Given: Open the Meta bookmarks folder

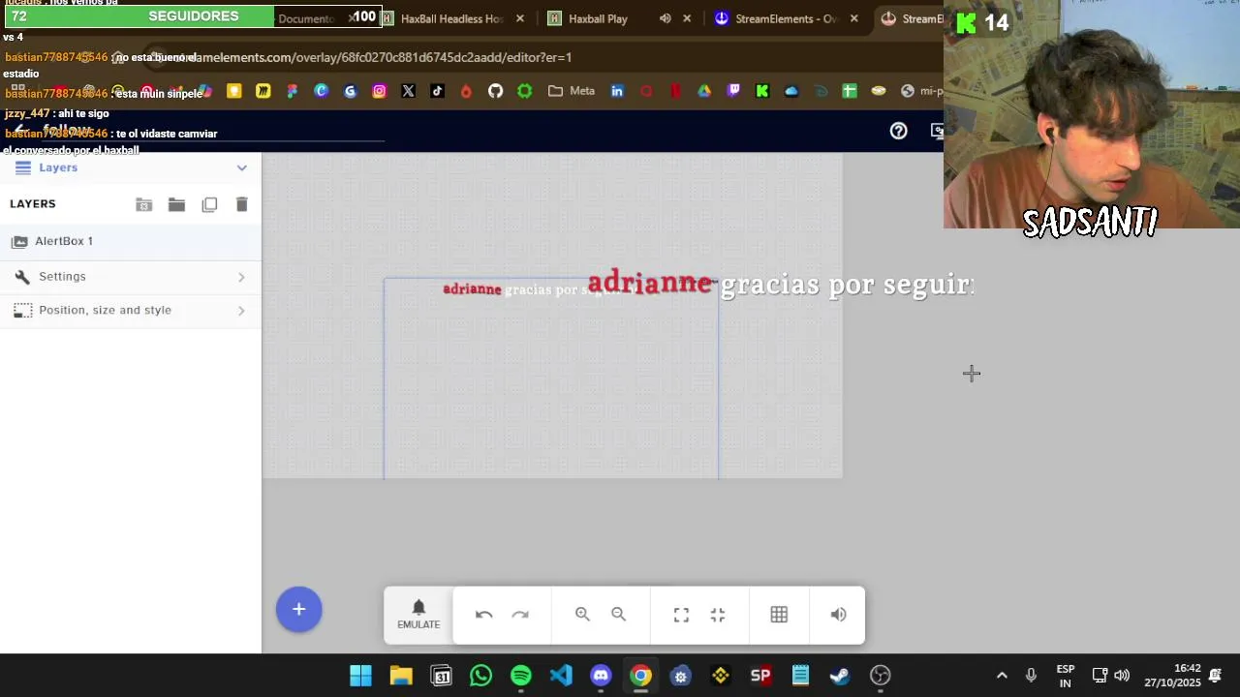Looking at the screenshot, I should click(x=571, y=91).
